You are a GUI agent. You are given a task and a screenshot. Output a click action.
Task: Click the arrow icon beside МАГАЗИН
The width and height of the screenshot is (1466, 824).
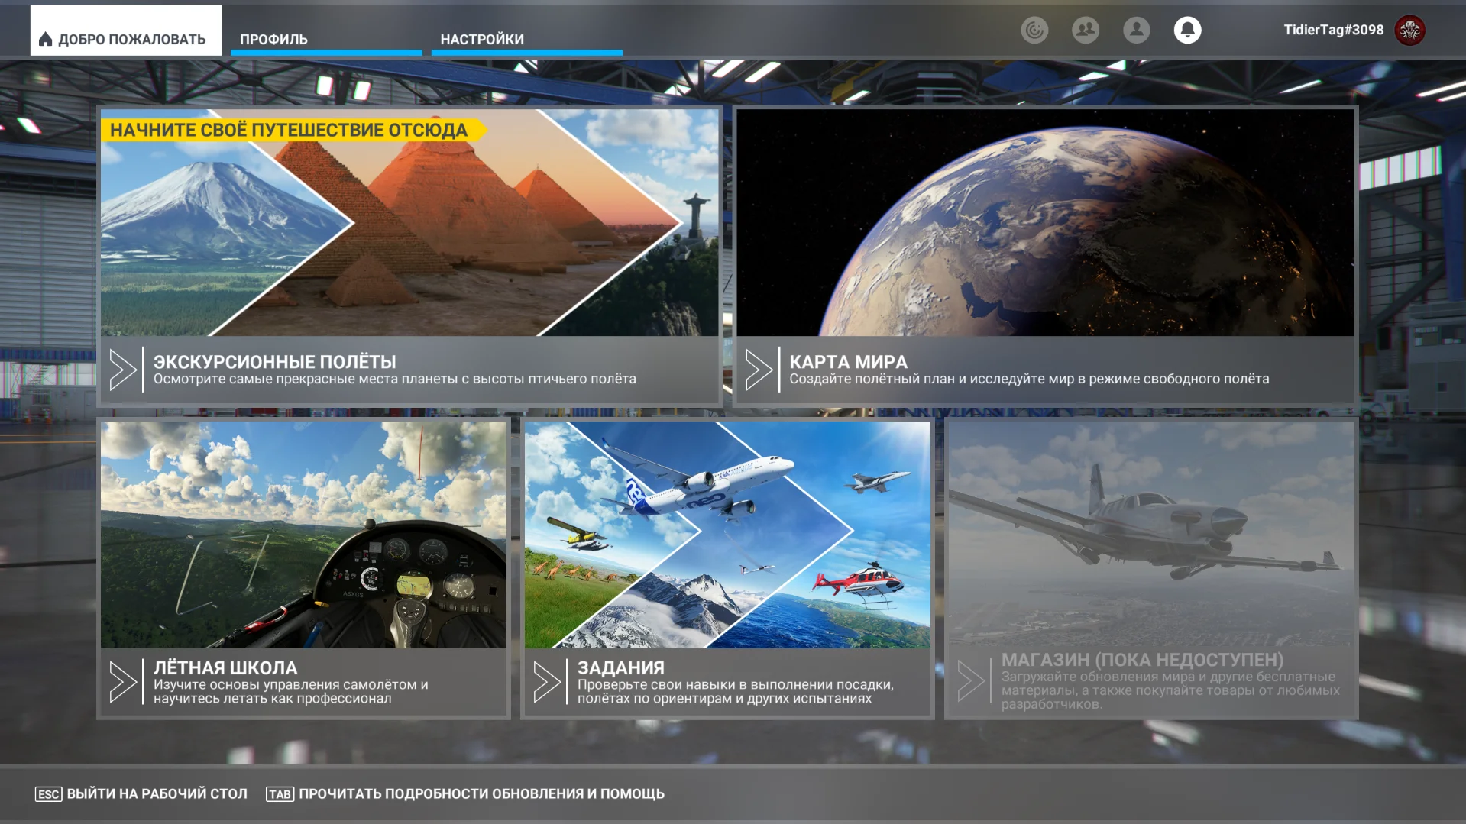[970, 680]
